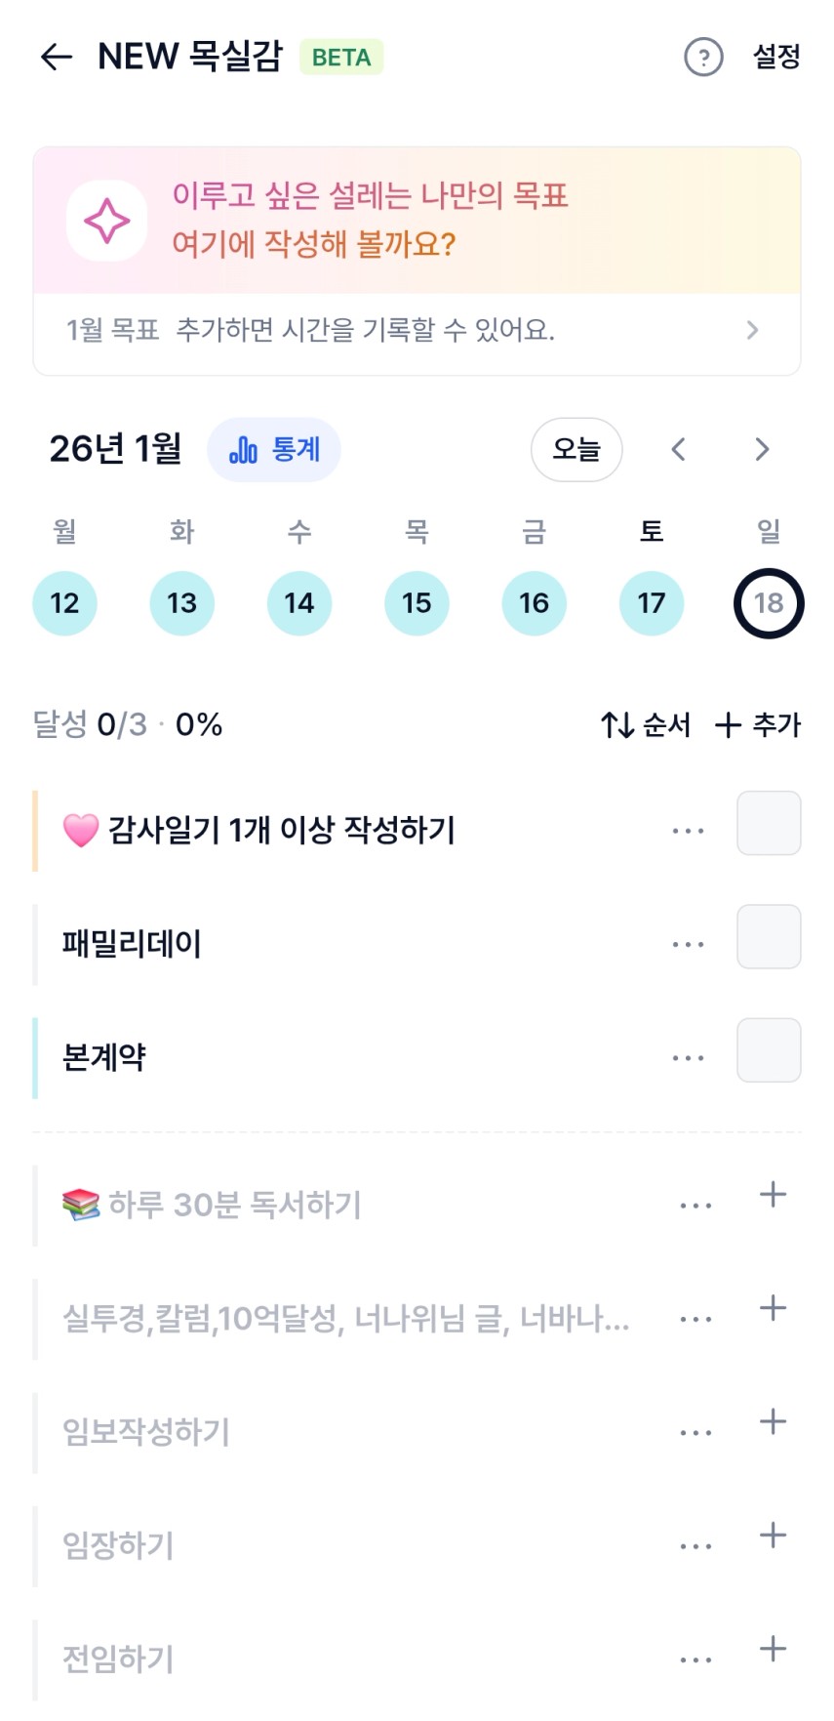Expand the 1월 목표 row chevron

pyautogui.click(x=752, y=330)
